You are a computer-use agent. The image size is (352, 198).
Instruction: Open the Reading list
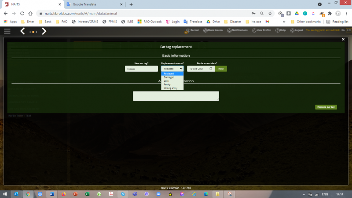(337, 22)
